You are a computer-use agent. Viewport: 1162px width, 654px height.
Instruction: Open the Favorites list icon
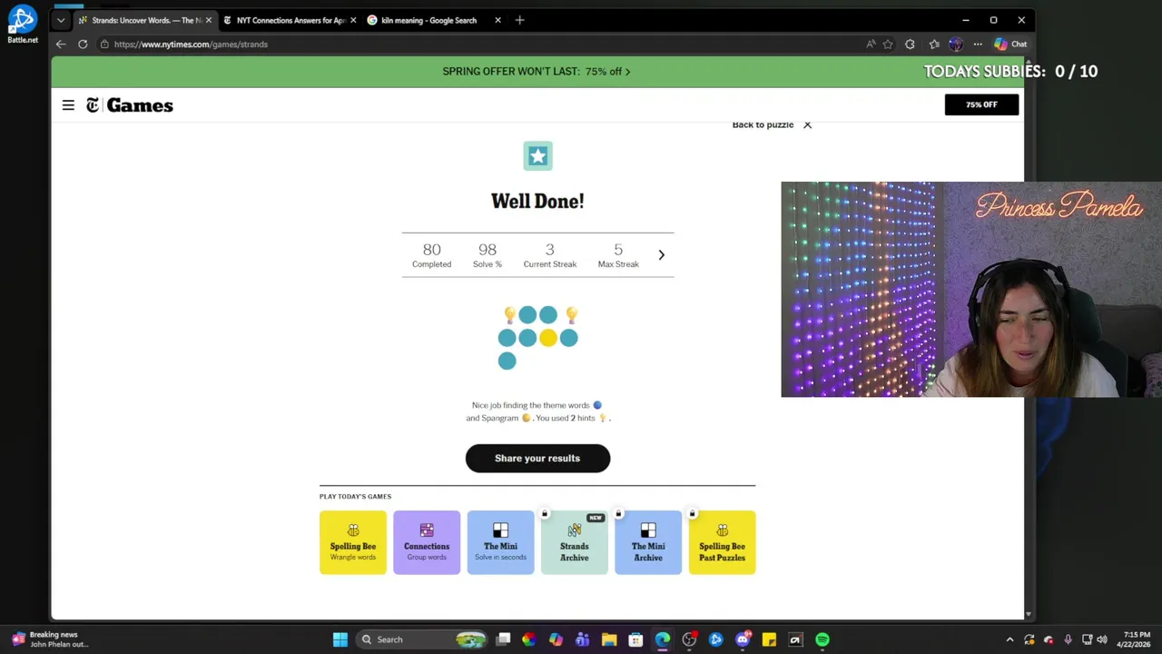(934, 44)
